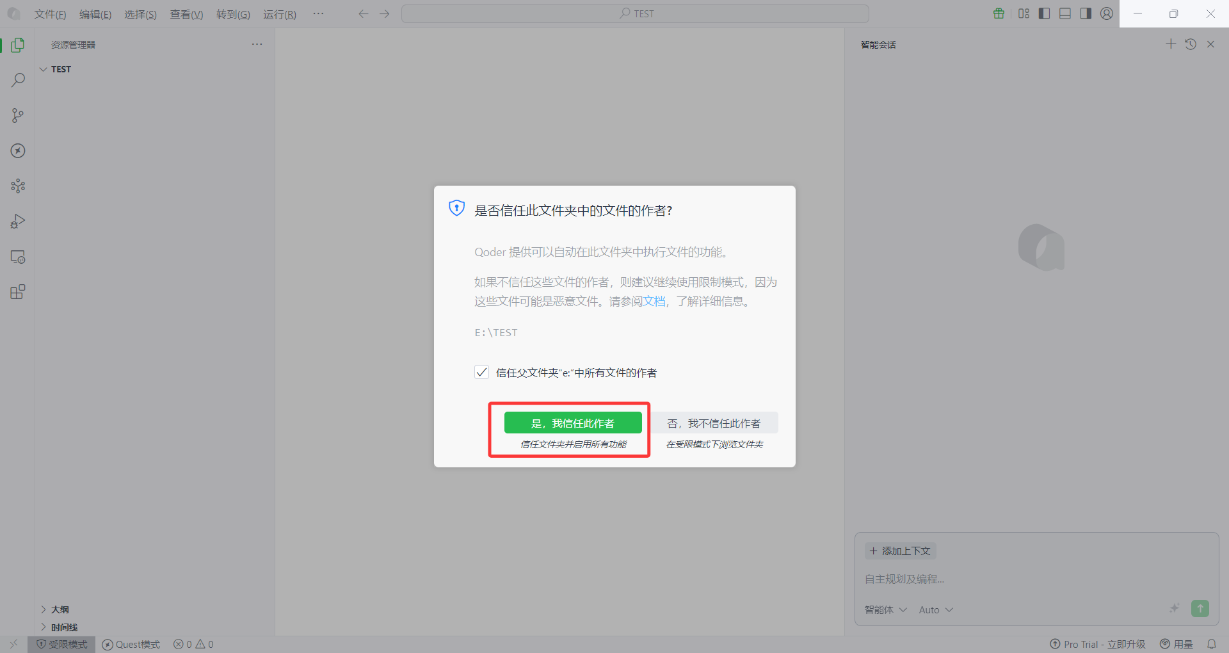Open the Extensions panel in the sidebar

tap(17, 291)
